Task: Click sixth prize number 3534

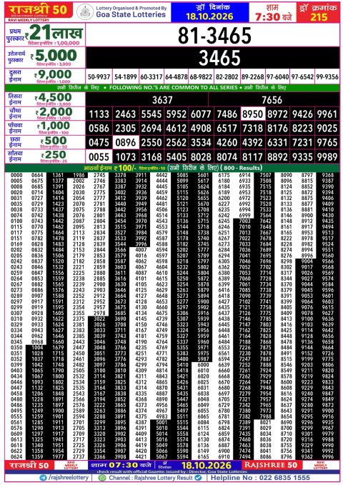Action: click(x=201, y=143)
